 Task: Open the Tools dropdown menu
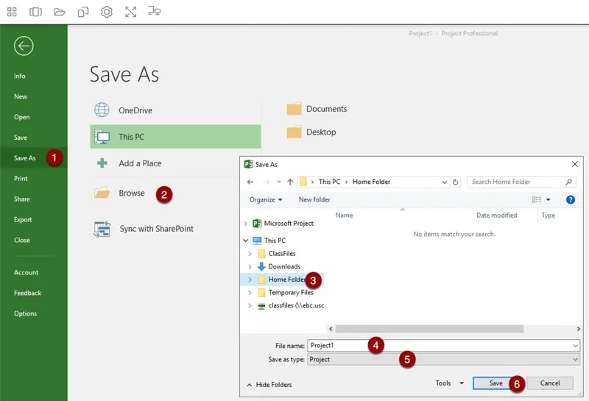click(449, 383)
